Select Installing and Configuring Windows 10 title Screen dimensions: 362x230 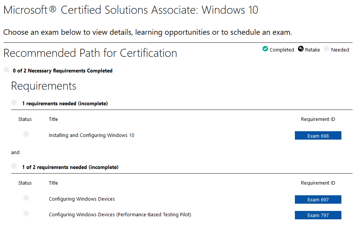(92, 135)
